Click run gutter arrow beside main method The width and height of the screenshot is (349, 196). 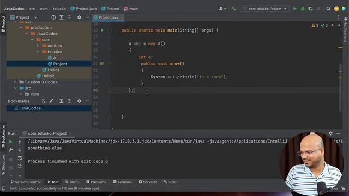click(103, 30)
